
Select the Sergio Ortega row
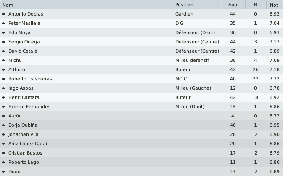point(141,42)
